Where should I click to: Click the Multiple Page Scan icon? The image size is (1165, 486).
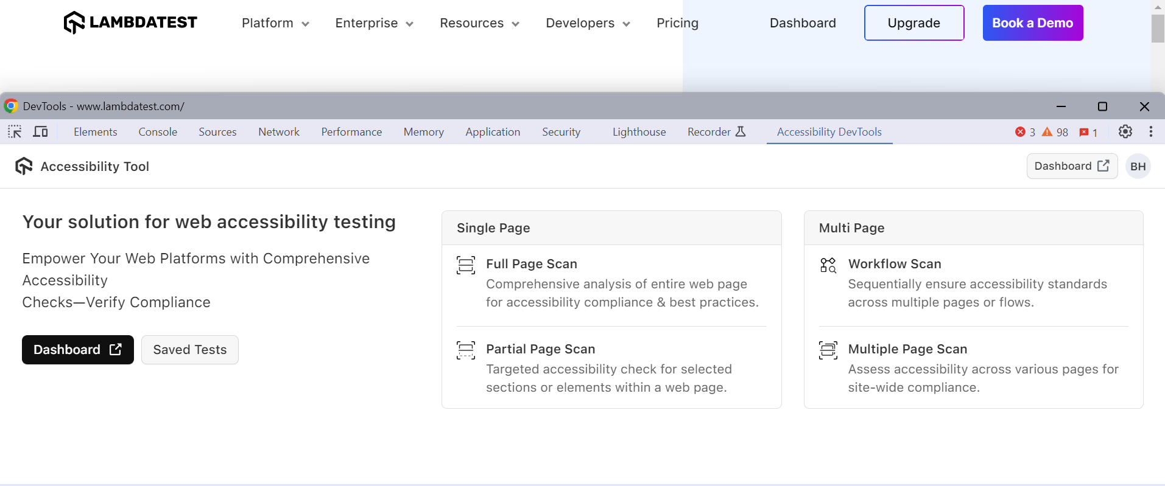(x=828, y=350)
